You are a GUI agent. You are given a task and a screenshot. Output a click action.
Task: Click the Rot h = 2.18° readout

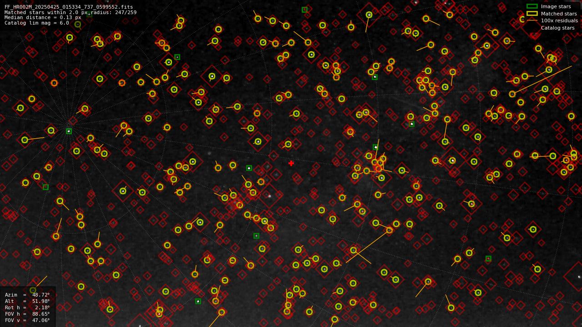27,307
